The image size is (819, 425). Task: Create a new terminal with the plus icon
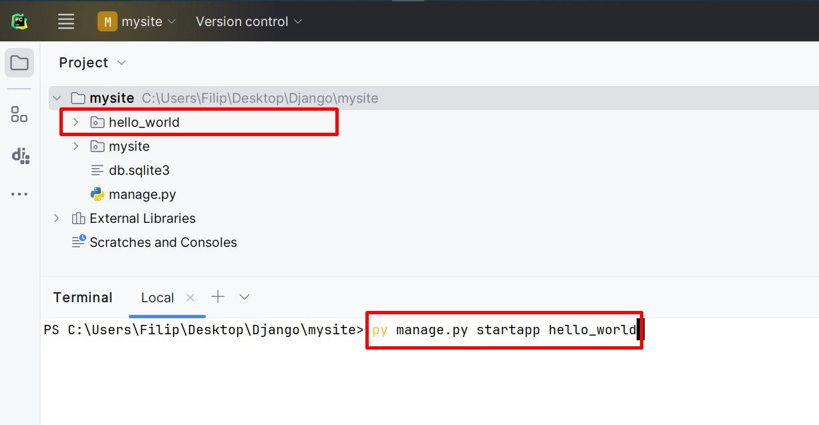(218, 296)
